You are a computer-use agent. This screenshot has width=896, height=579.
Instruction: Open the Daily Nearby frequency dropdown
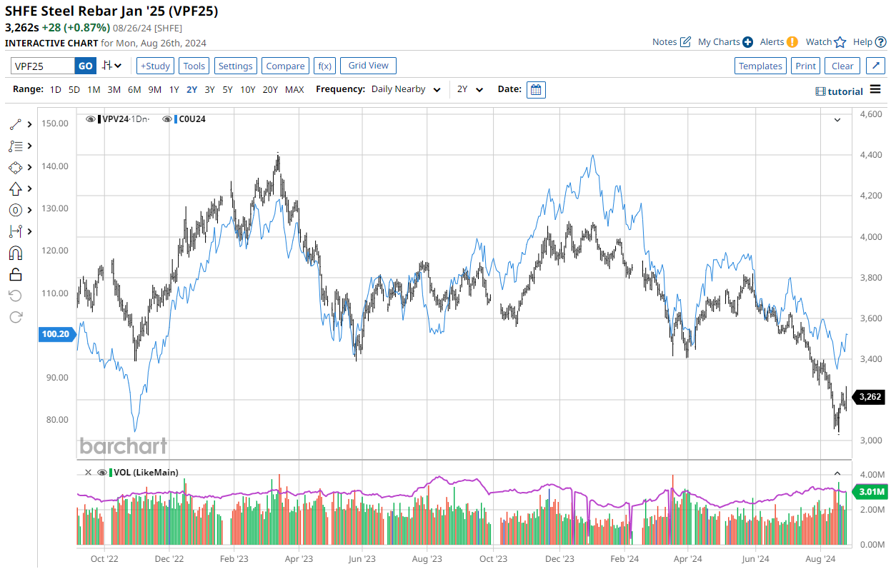point(406,90)
